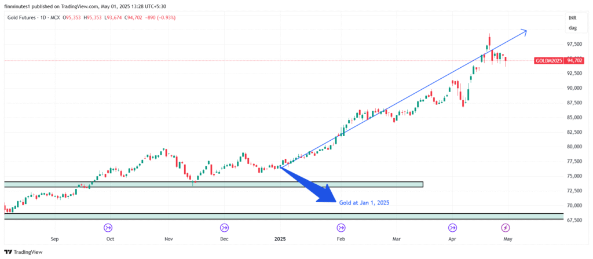Click the 82,500 price axis label
Screen dimensions: 593x259
pyautogui.click(x=574, y=132)
